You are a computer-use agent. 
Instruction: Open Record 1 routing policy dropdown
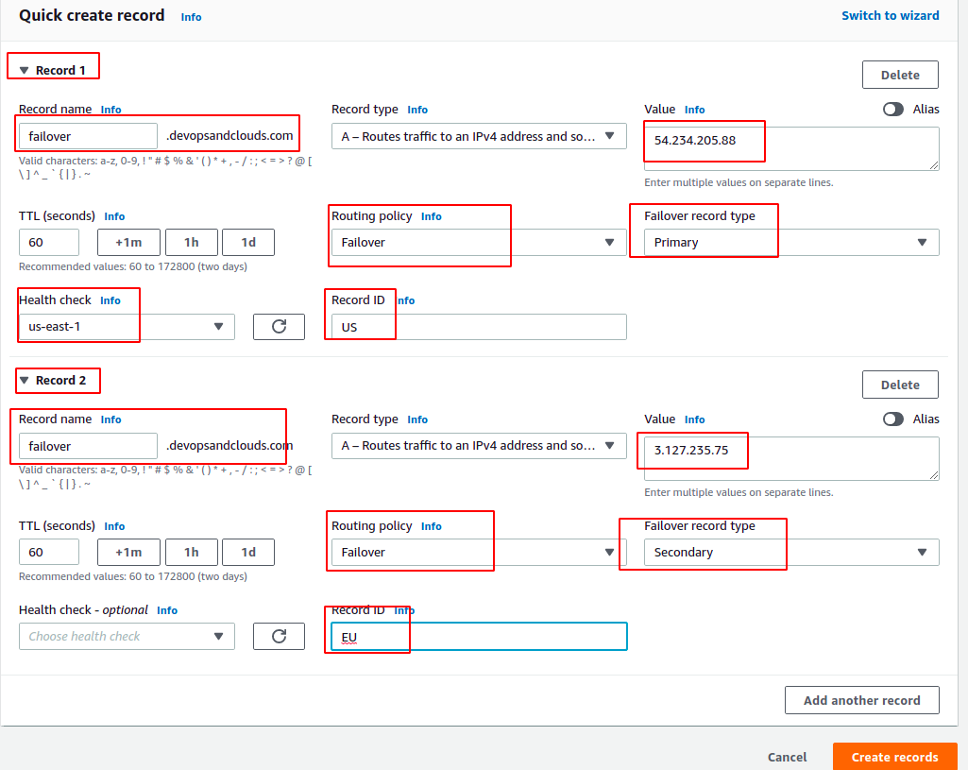(x=479, y=243)
